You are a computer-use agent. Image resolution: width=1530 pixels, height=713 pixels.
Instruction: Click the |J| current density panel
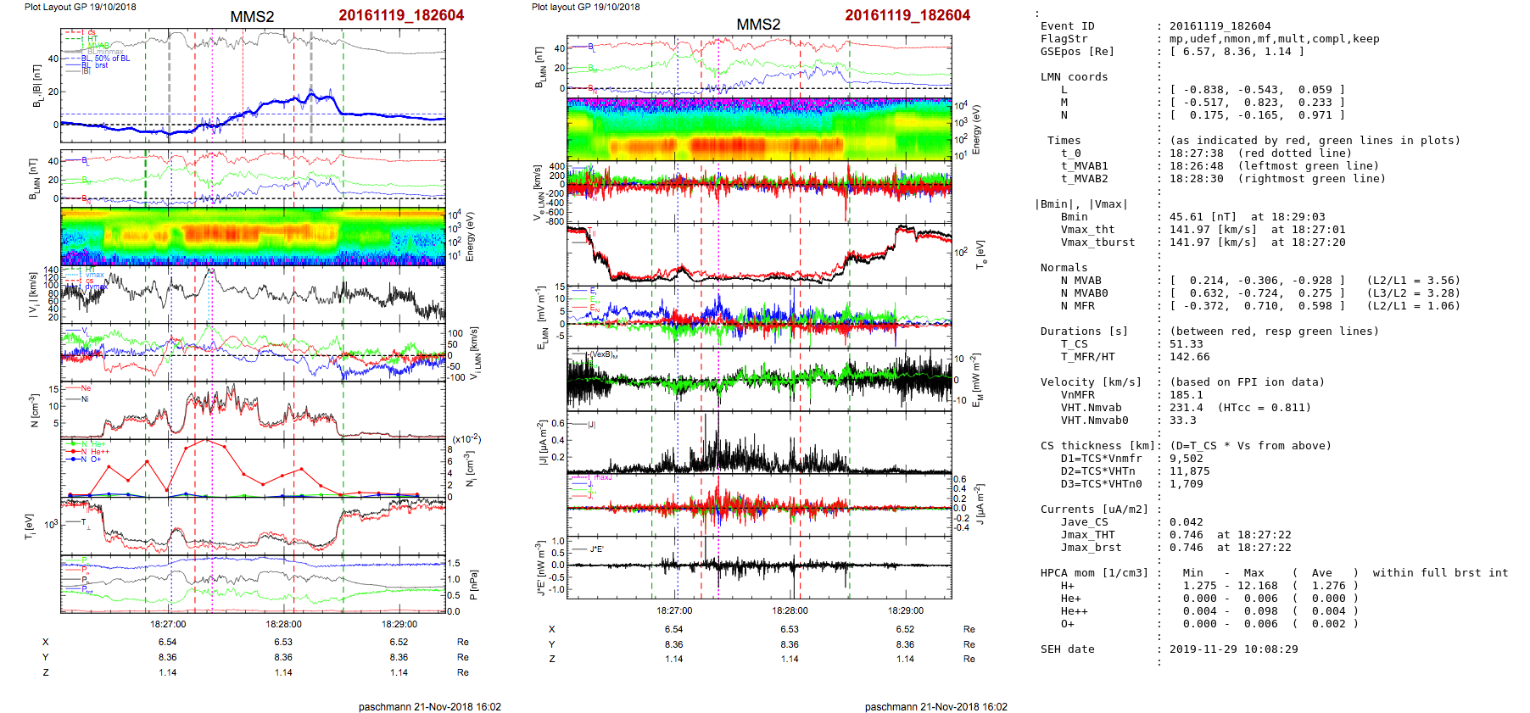(x=759, y=443)
